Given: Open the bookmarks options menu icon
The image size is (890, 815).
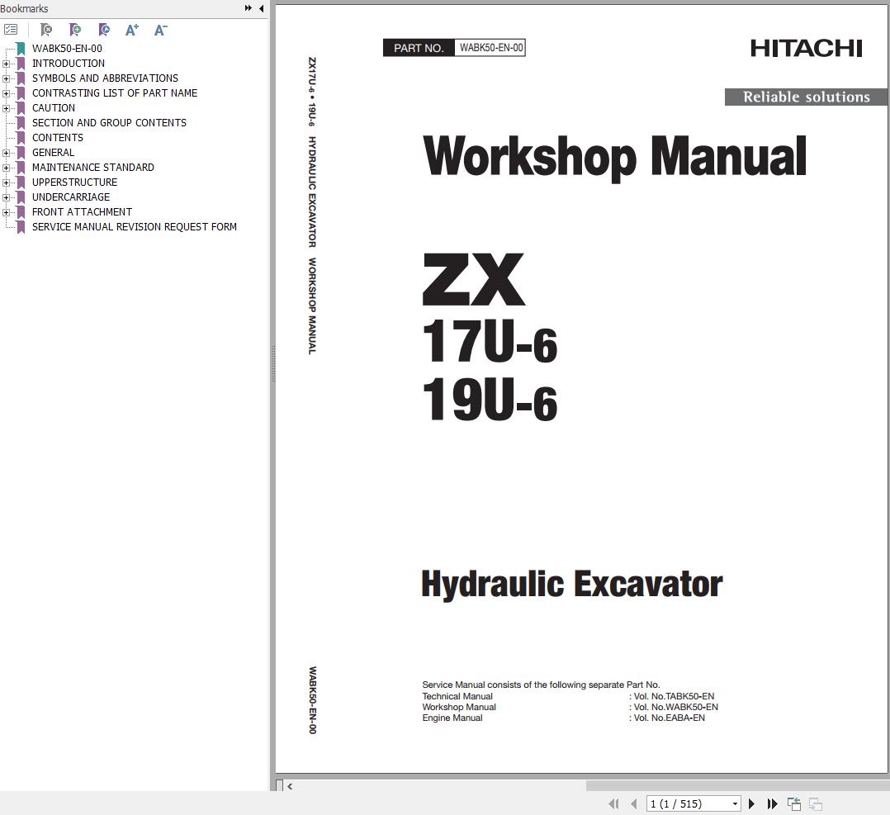Looking at the screenshot, I should [x=11, y=30].
